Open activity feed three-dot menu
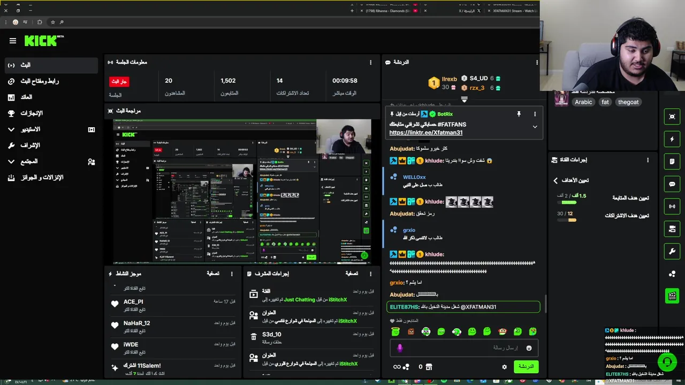The image size is (685, 385). click(x=232, y=274)
